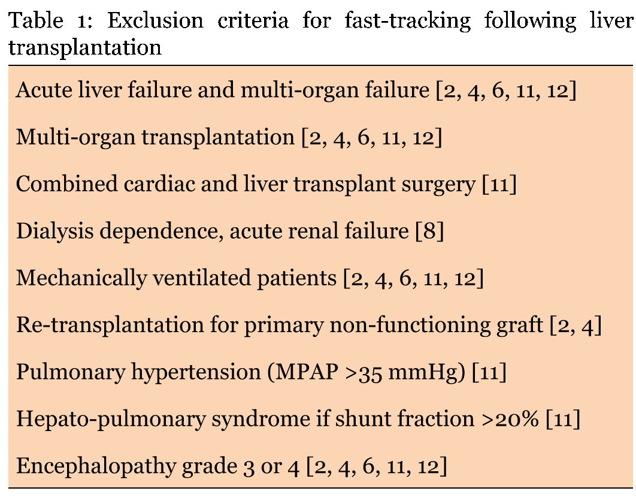Viewport: 636px width, 500px height.
Task: Click Re-transplantation for primary non-functioning graft
Action: click(x=308, y=325)
